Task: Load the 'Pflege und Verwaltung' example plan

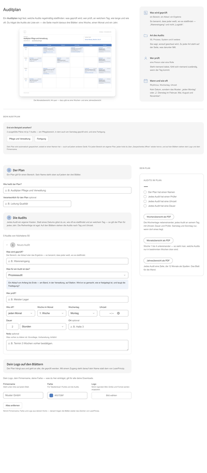Action: [20, 139]
